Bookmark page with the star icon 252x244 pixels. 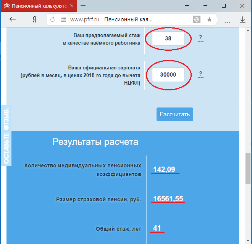209,19
